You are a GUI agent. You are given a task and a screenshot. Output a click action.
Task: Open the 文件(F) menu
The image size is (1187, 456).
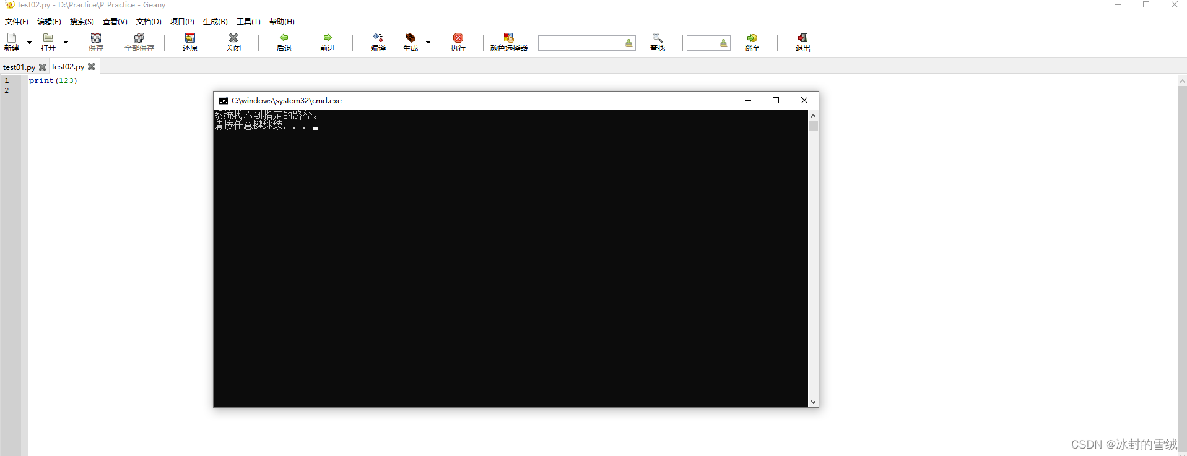click(17, 22)
